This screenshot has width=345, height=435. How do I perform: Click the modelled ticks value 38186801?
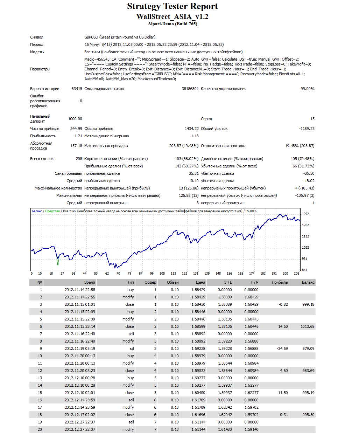[190, 89]
